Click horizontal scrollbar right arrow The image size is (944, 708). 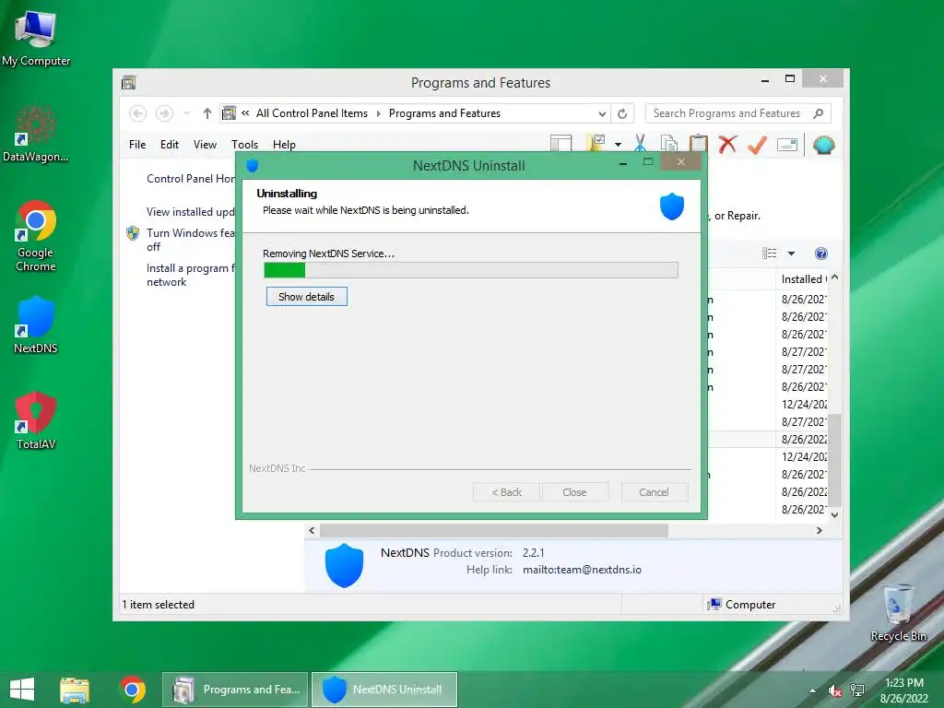click(x=819, y=530)
